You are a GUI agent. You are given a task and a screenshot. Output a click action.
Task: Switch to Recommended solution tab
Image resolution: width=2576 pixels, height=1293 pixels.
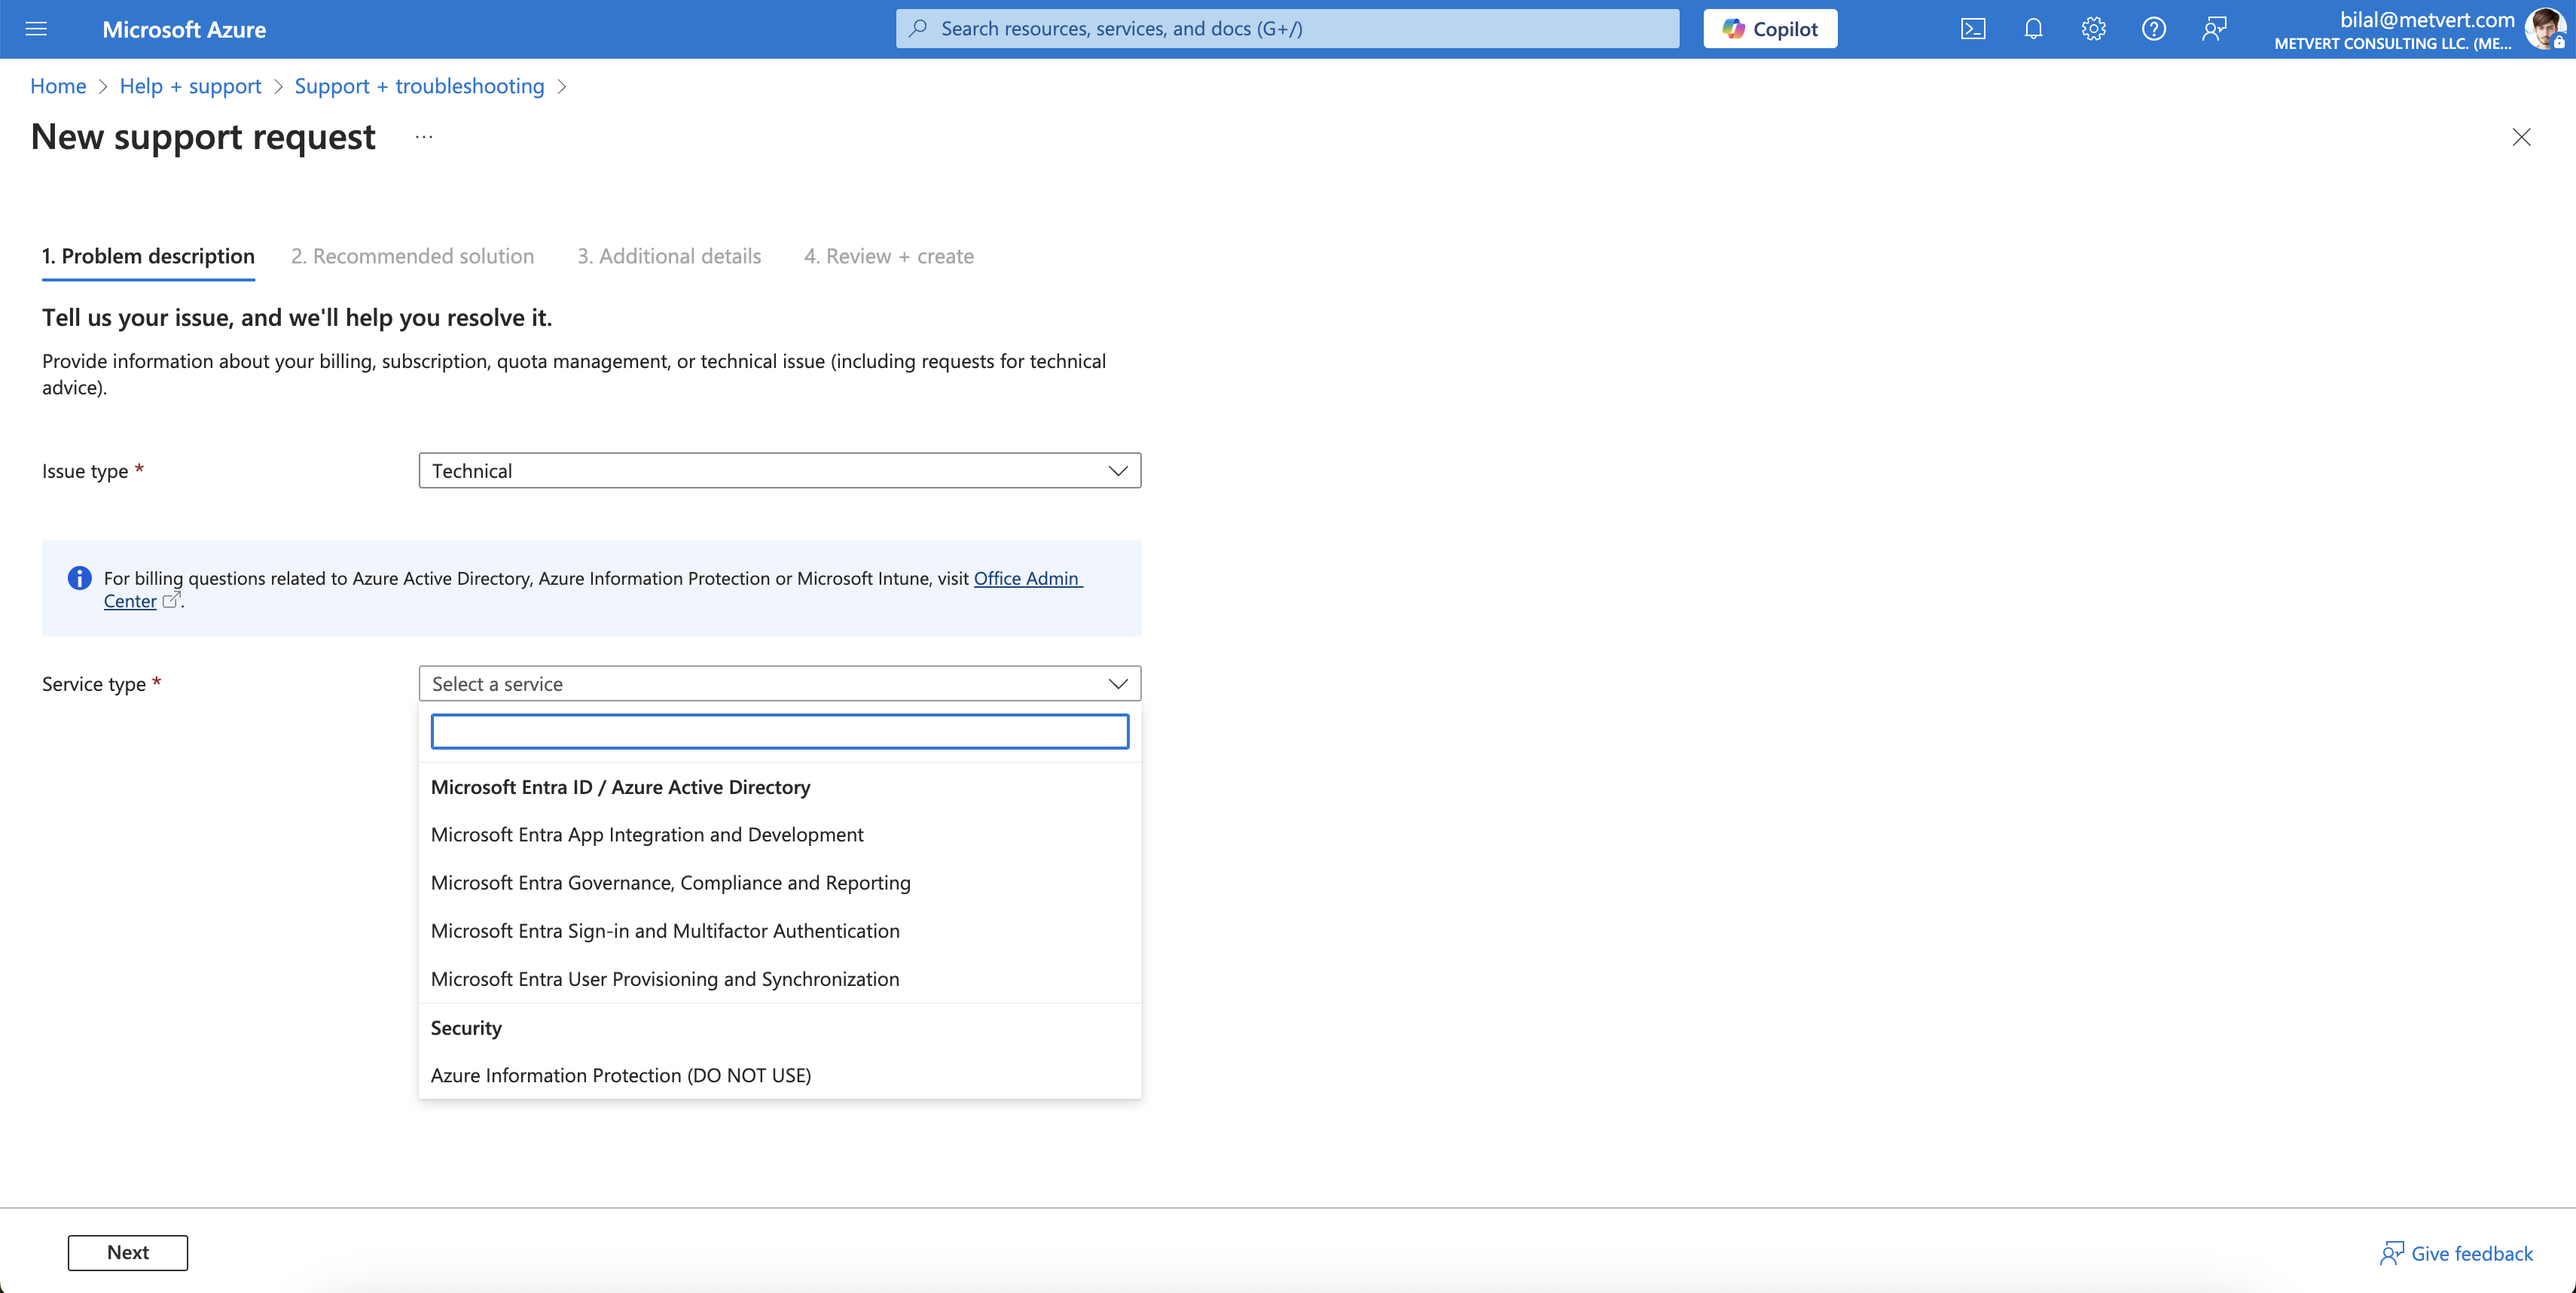412,256
